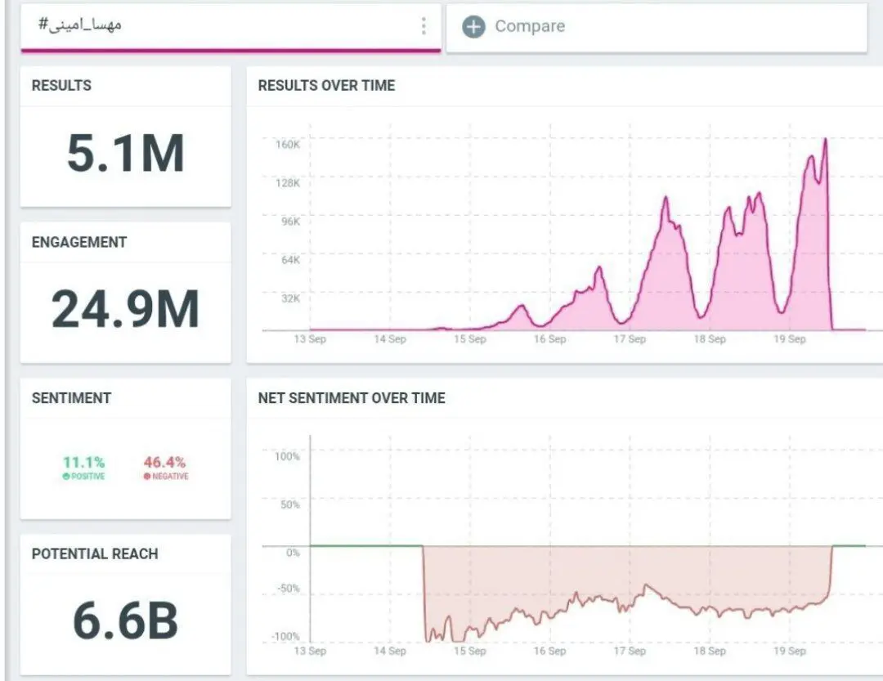
Task: Open the 6.6B Potential Reach card
Action: click(126, 604)
